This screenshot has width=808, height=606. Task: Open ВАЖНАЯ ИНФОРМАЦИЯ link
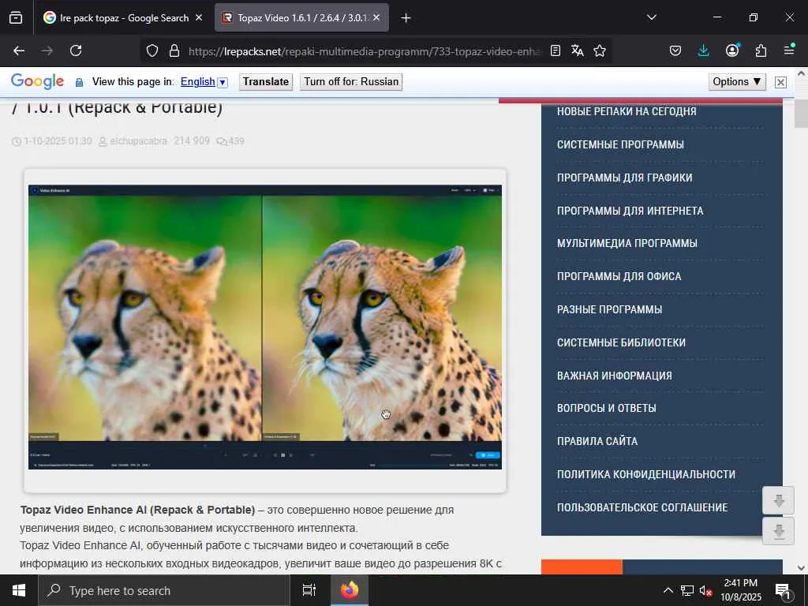coord(614,376)
